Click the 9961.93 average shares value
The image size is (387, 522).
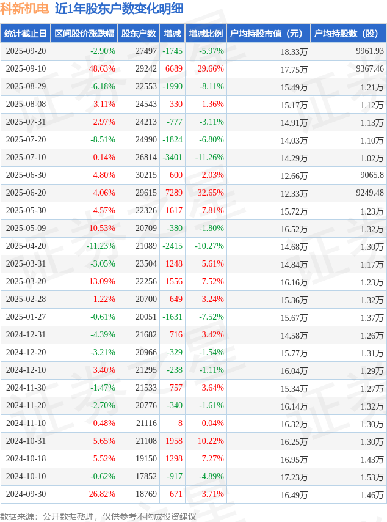point(369,51)
